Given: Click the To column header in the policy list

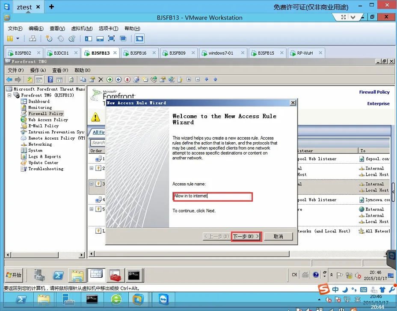Looking at the screenshot, I should click(x=374, y=151).
